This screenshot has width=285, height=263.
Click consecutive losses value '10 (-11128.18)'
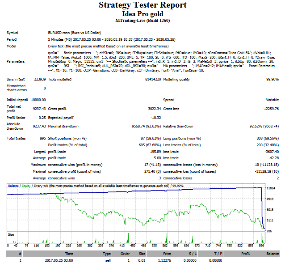267,165
